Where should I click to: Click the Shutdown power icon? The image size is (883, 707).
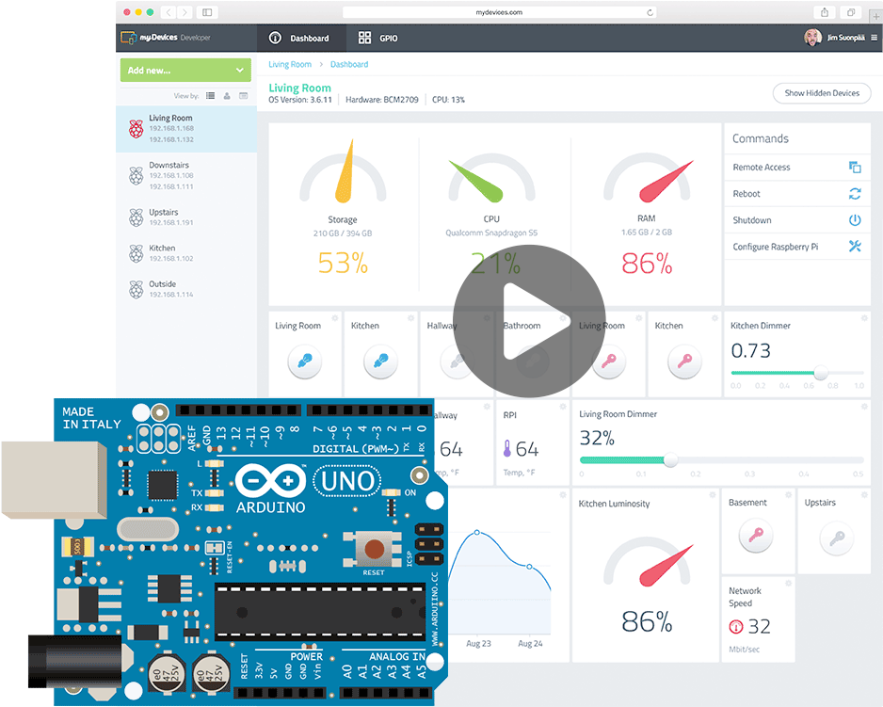point(855,219)
